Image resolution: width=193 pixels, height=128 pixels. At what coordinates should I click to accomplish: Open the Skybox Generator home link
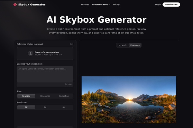point(29,4)
